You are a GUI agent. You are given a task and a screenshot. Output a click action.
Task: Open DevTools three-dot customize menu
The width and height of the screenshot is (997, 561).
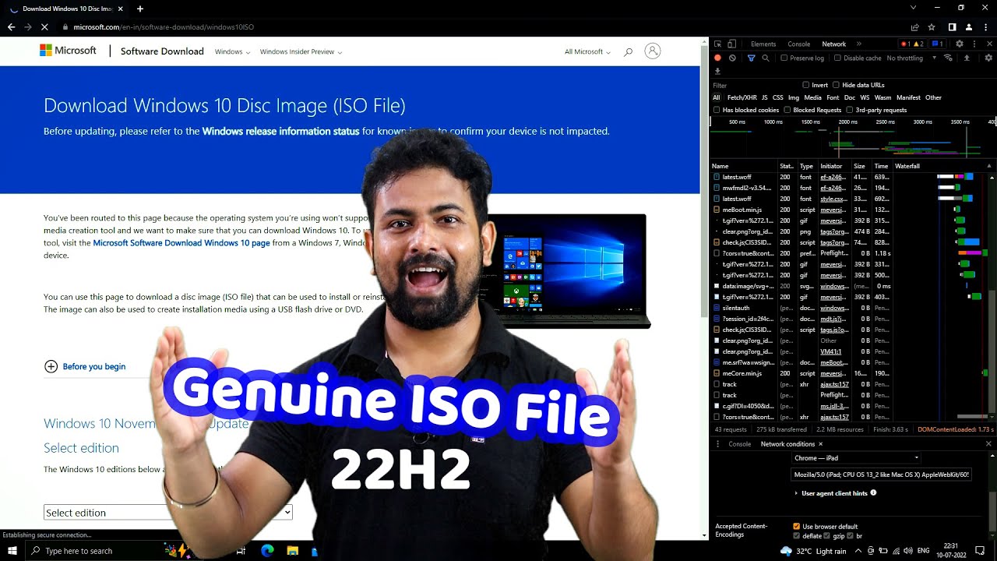(x=974, y=44)
